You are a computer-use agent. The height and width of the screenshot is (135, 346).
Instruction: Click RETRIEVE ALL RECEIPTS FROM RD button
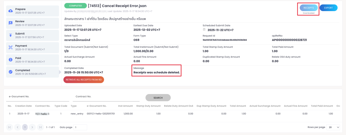pos(84,80)
